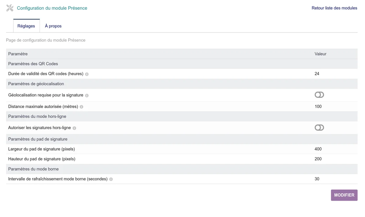Click the Paramètre column header
The width and height of the screenshot is (365, 217).
point(18,54)
